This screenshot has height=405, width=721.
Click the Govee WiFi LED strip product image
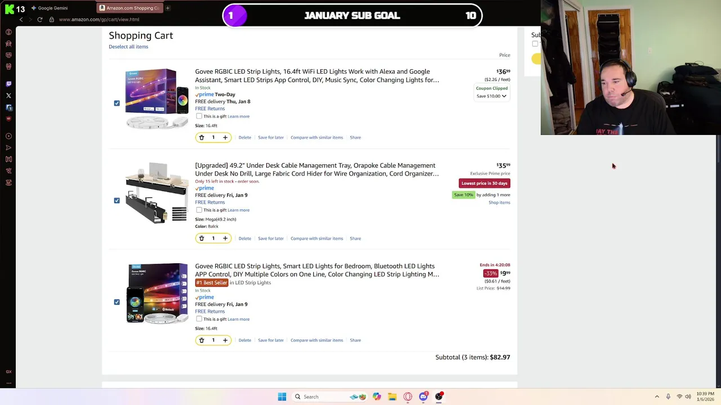[x=157, y=99]
